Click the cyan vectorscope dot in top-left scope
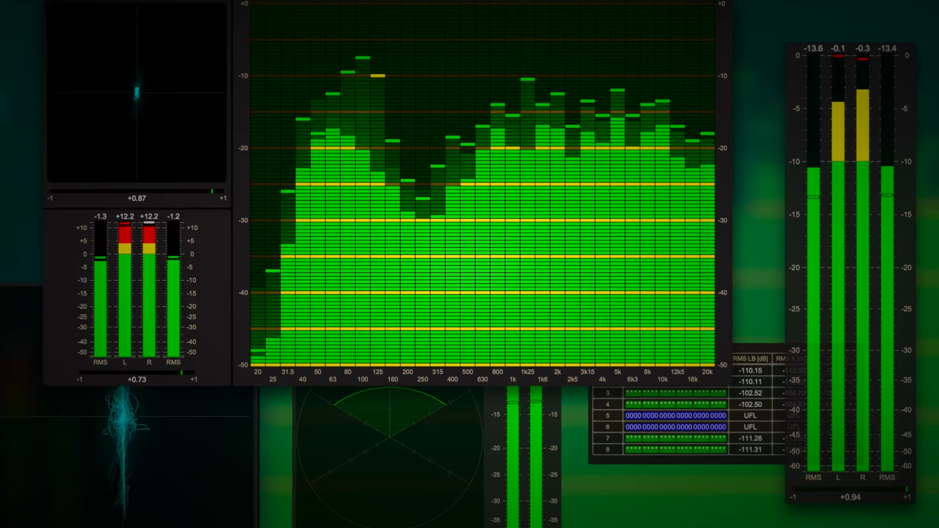The image size is (939, 528). pos(137,92)
